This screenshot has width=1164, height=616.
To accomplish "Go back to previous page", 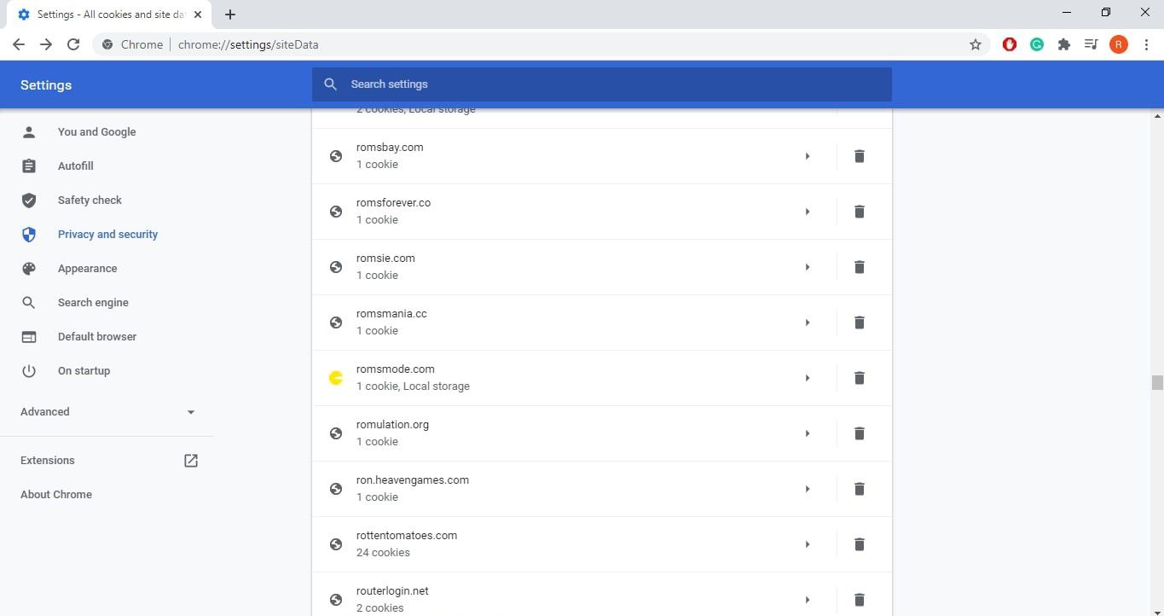I will [19, 44].
